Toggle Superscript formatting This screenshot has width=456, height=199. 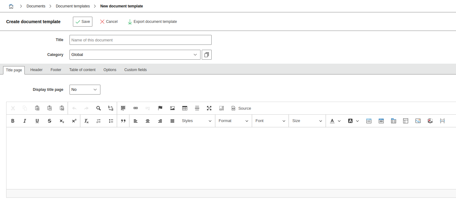click(74, 121)
